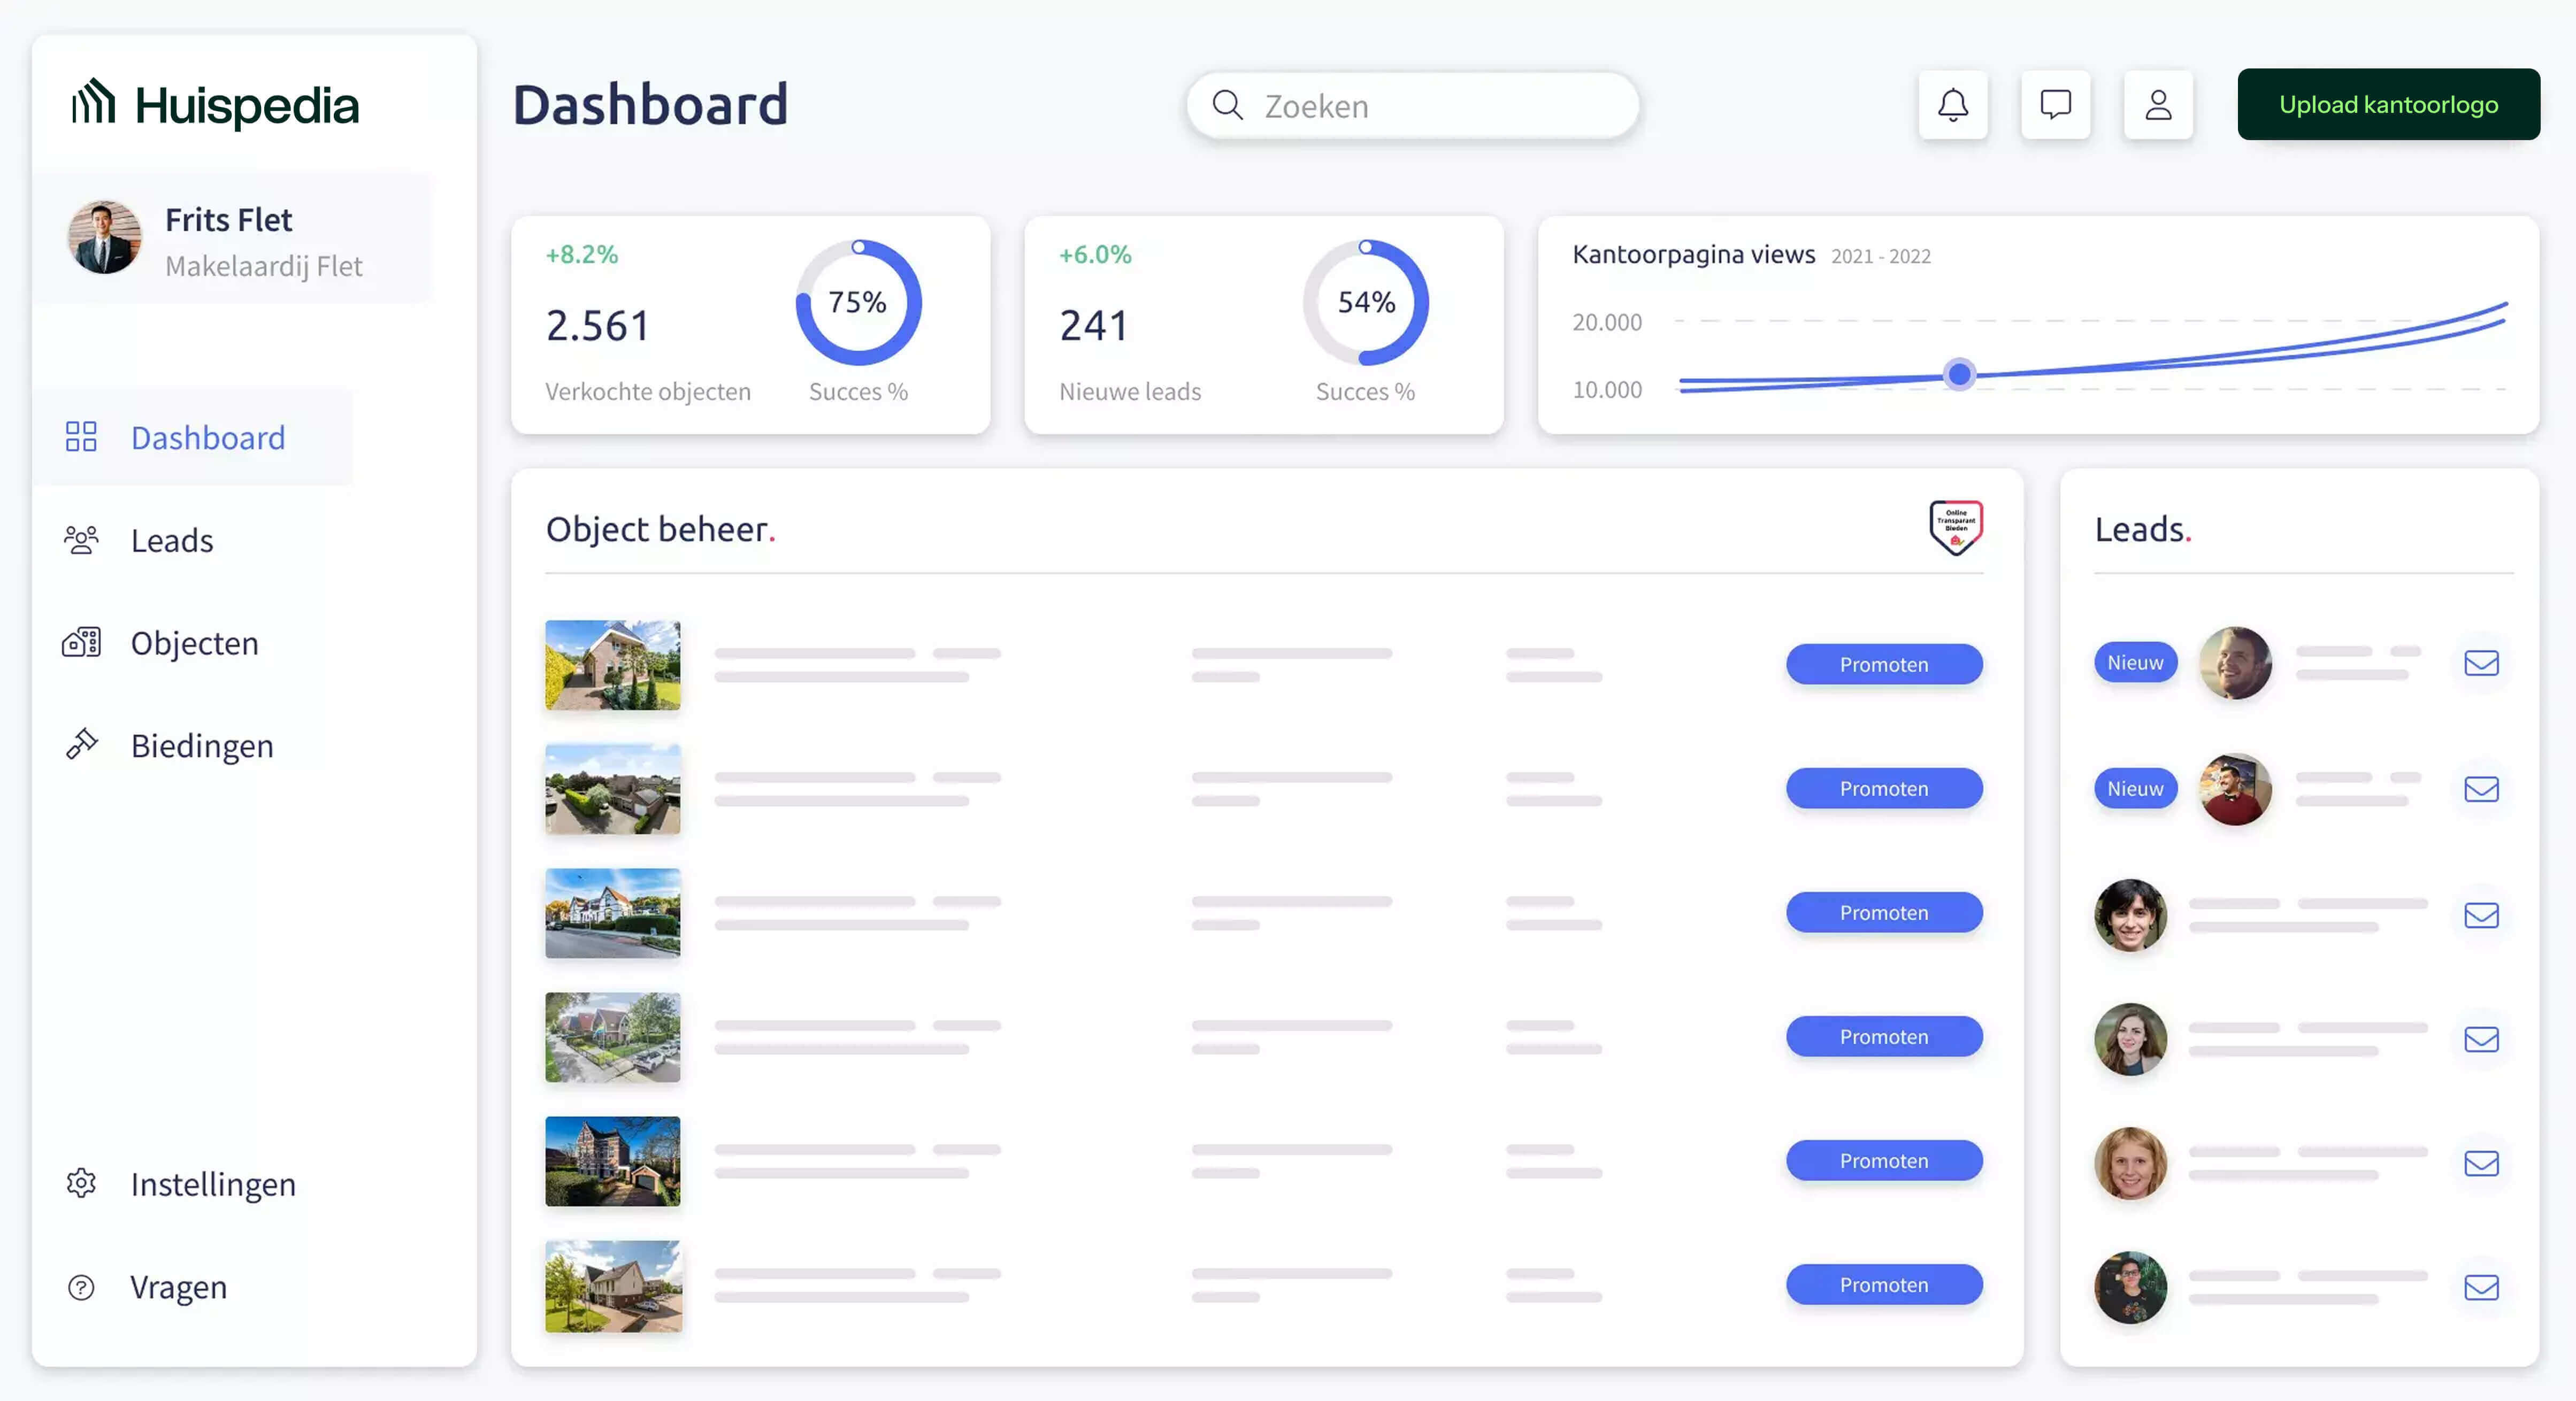Viewport: 2576px width, 1401px height.
Task: Go to Leads in the sidebar
Action: pos(172,540)
